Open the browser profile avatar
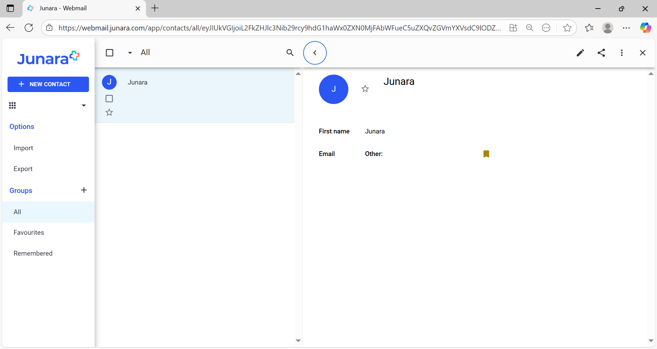Image resolution: width=657 pixels, height=349 pixels. tap(608, 28)
